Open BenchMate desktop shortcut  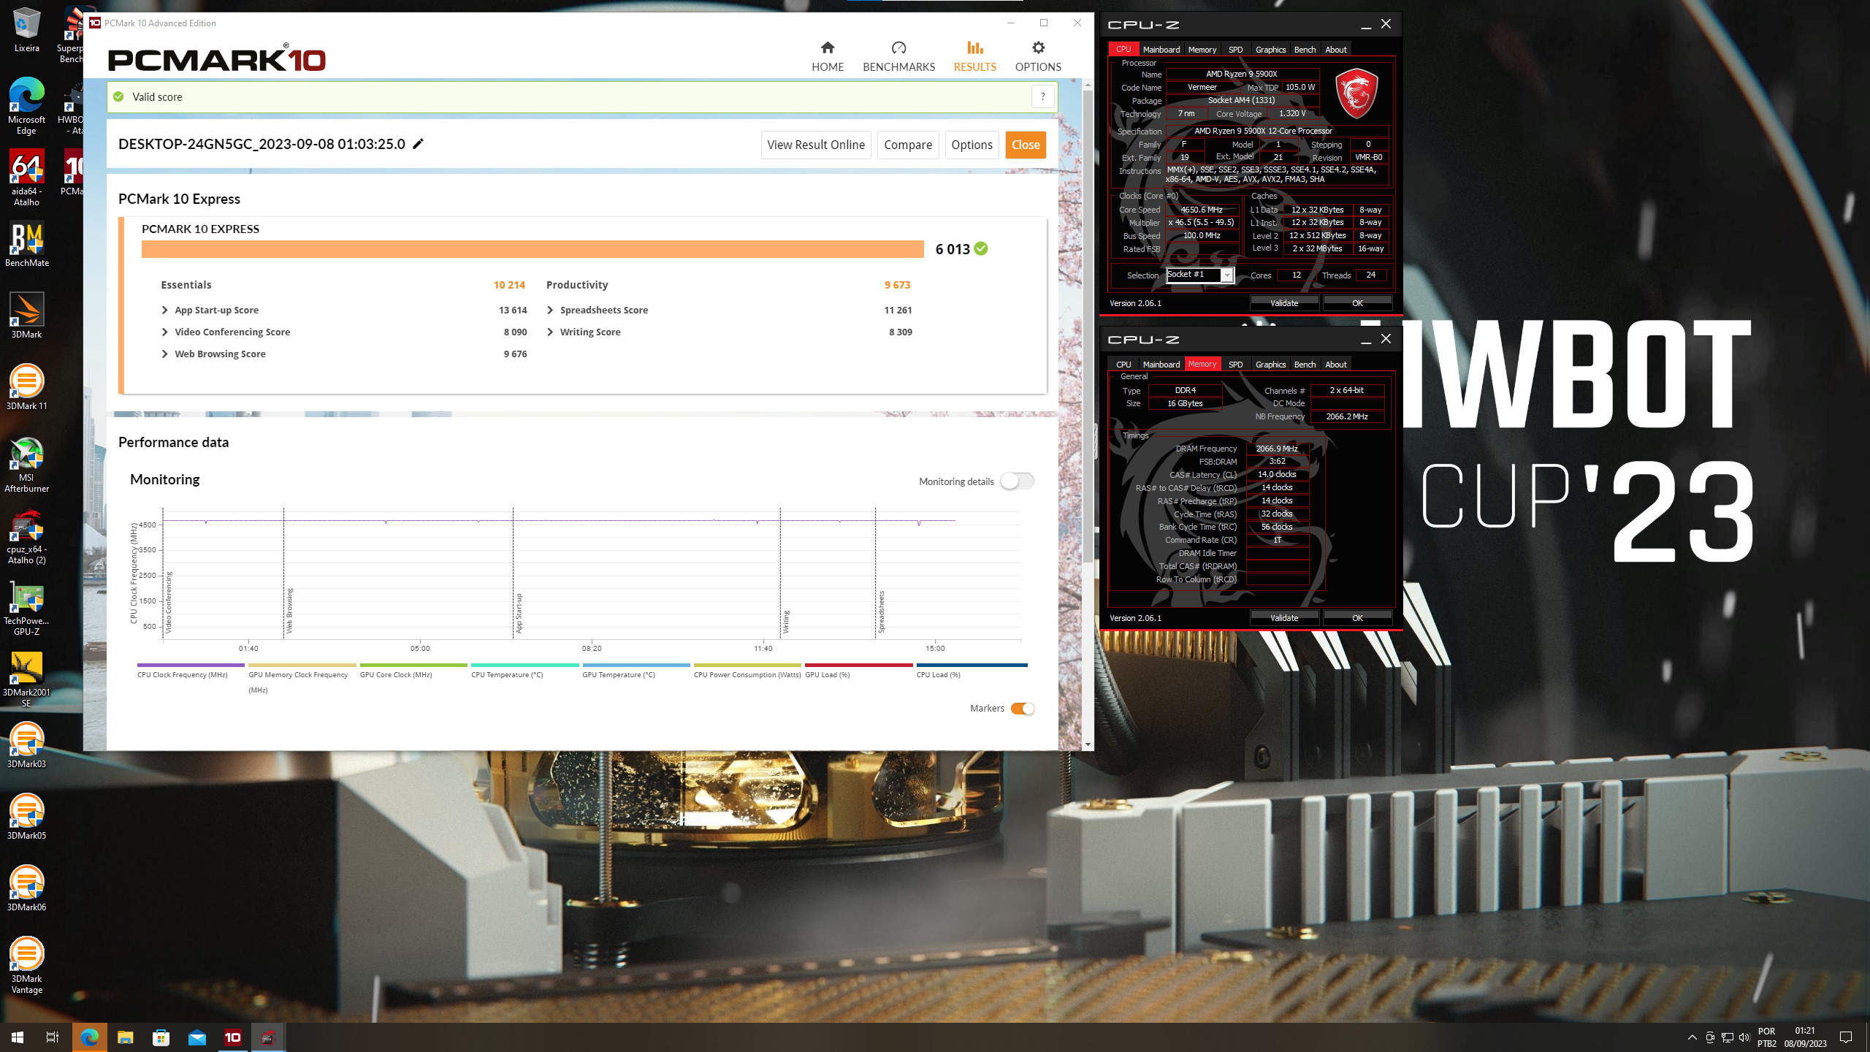point(26,245)
